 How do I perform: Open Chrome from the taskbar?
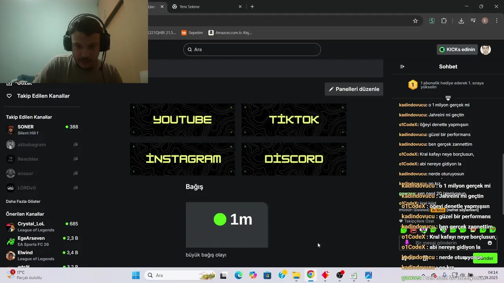click(311, 275)
